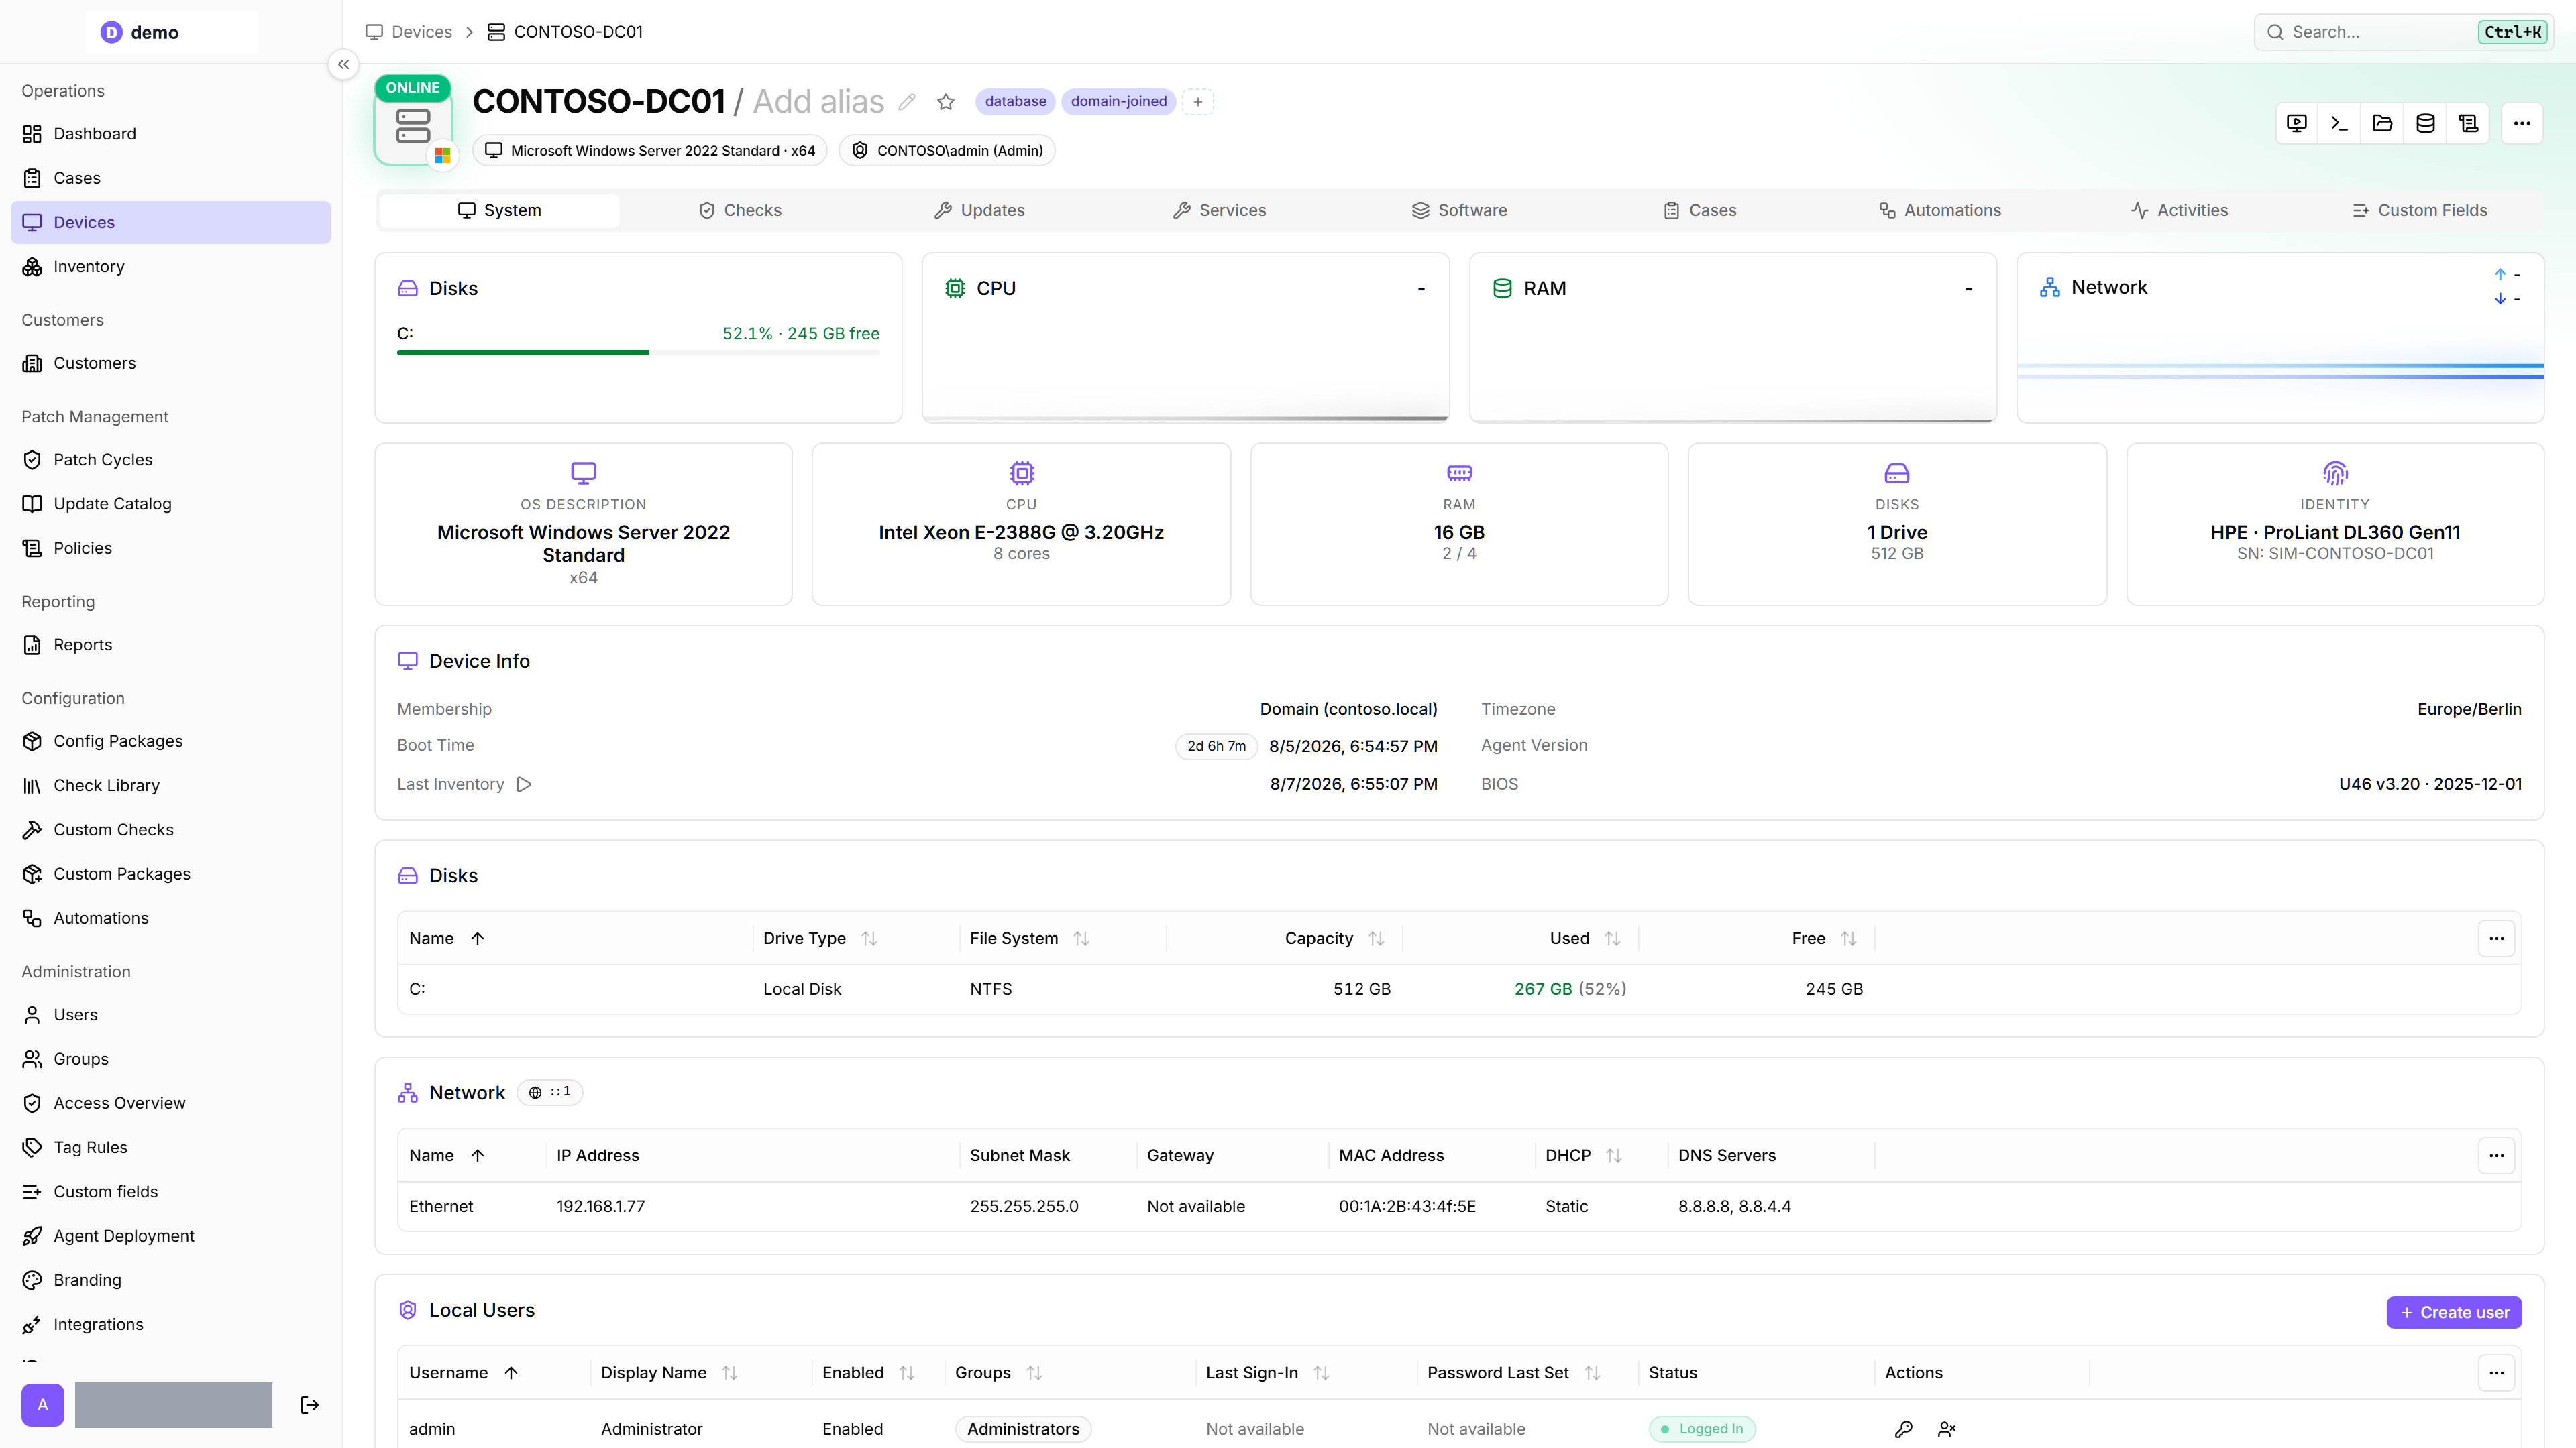Click the Search input field
The height and width of the screenshot is (1448, 2576).
pyautogui.click(x=2404, y=32)
